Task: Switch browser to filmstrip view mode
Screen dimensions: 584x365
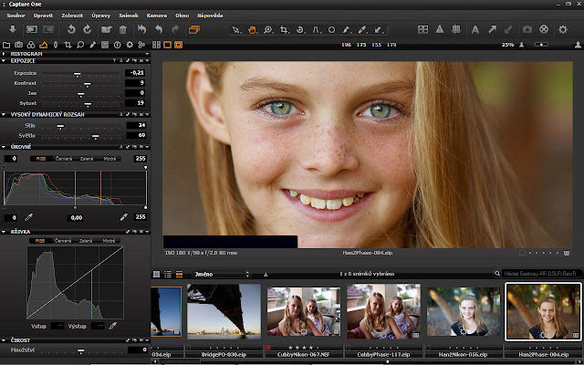Action: click(180, 274)
